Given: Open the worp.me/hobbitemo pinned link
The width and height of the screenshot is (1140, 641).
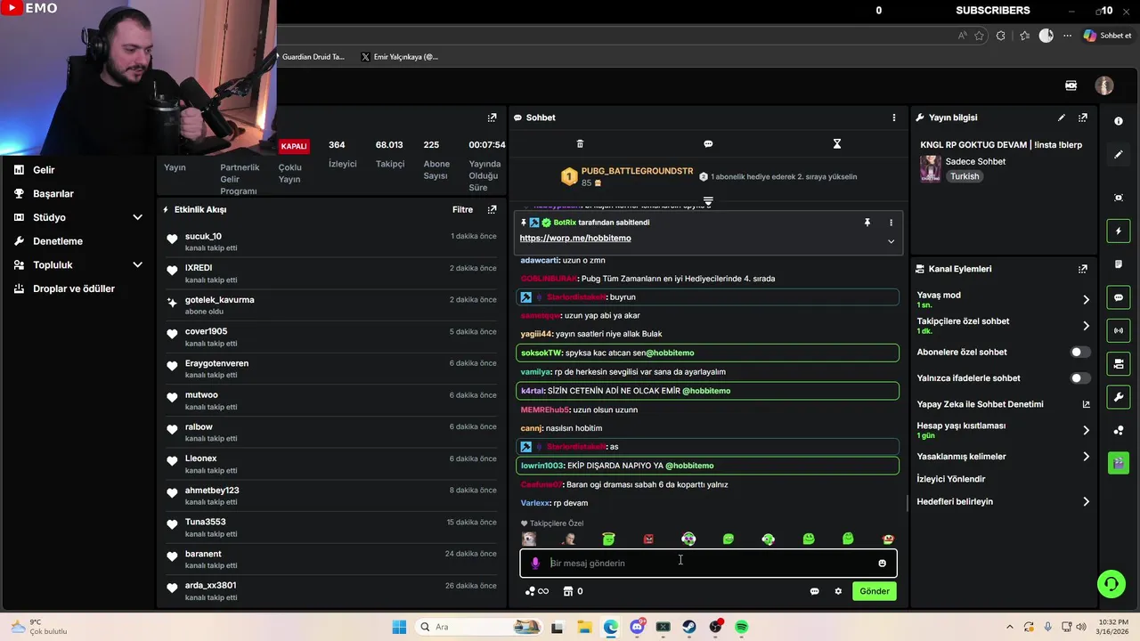Looking at the screenshot, I should coord(575,239).
